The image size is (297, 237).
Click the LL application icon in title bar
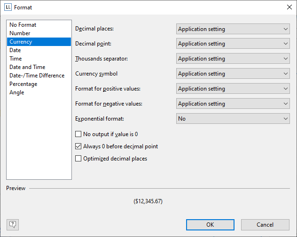point(8,8)
